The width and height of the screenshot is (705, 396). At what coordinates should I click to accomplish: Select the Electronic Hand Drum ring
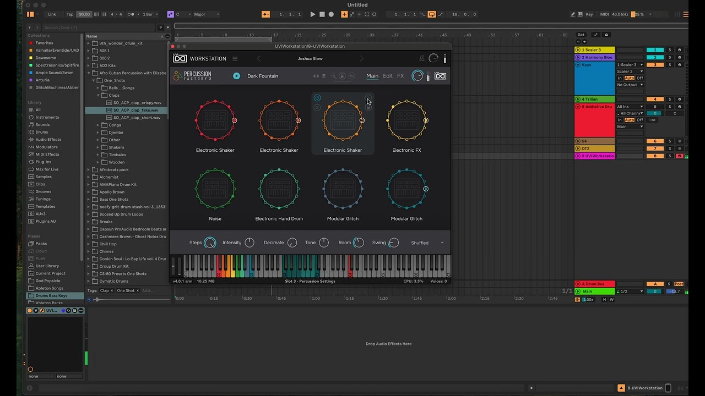tap(279, 189)
